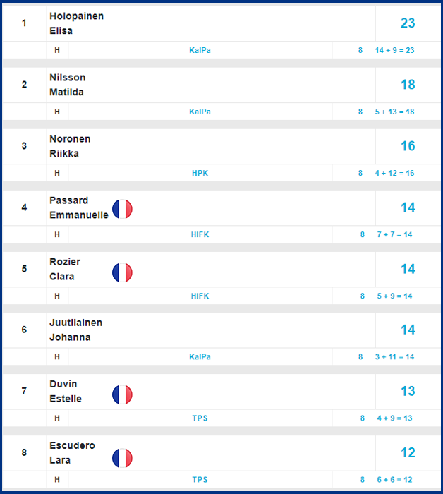Open Juutilainen Johanna player profile
This screenshot has height=494, width=443.
click(76, 330)
